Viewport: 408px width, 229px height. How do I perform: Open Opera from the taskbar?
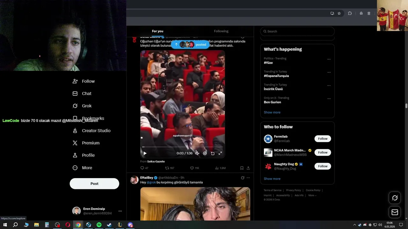(x=68, y=225)
